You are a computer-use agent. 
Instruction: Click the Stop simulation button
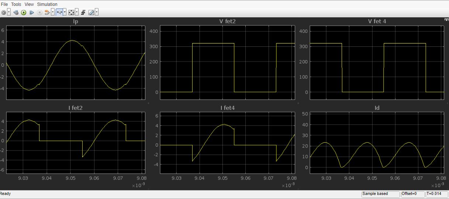39,13
